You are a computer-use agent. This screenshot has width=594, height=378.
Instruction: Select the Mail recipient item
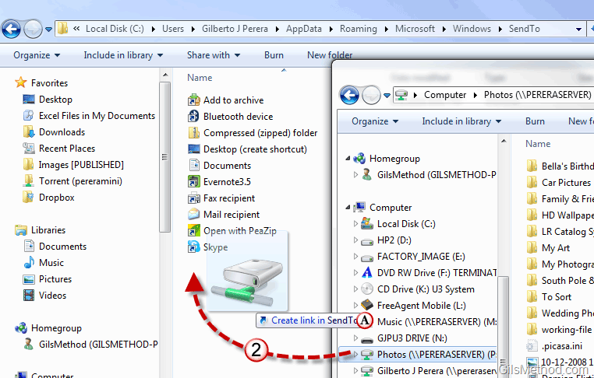coord(224,215)
